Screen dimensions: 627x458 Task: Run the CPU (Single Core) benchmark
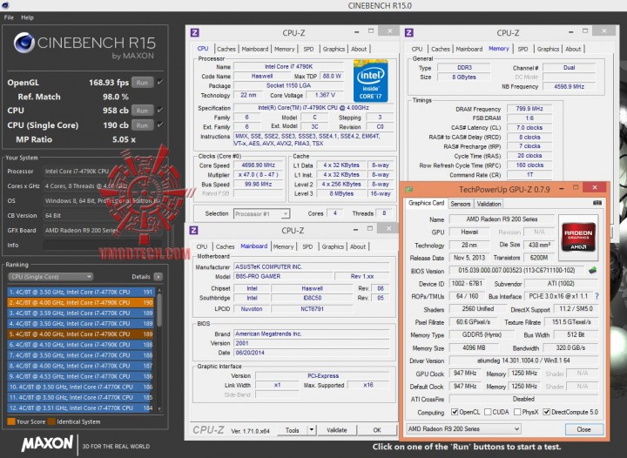tap(142, 125)
